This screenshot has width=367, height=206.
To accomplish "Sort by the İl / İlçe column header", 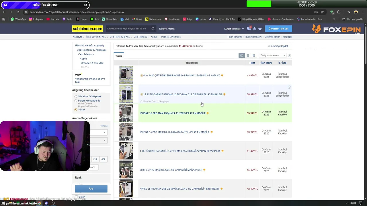I will 282,63.
